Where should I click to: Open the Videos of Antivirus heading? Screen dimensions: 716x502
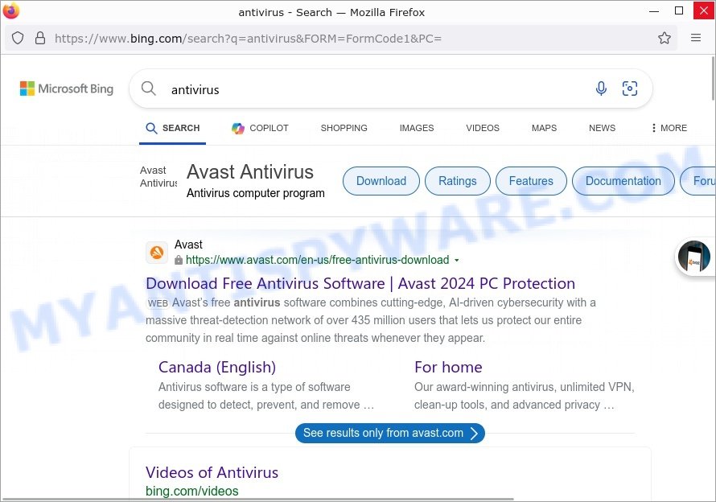212,472
